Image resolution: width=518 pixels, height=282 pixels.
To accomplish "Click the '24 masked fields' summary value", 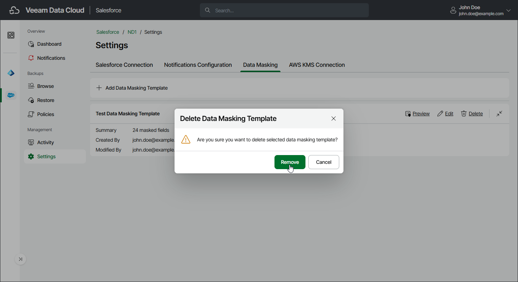I will click(151, 130).
